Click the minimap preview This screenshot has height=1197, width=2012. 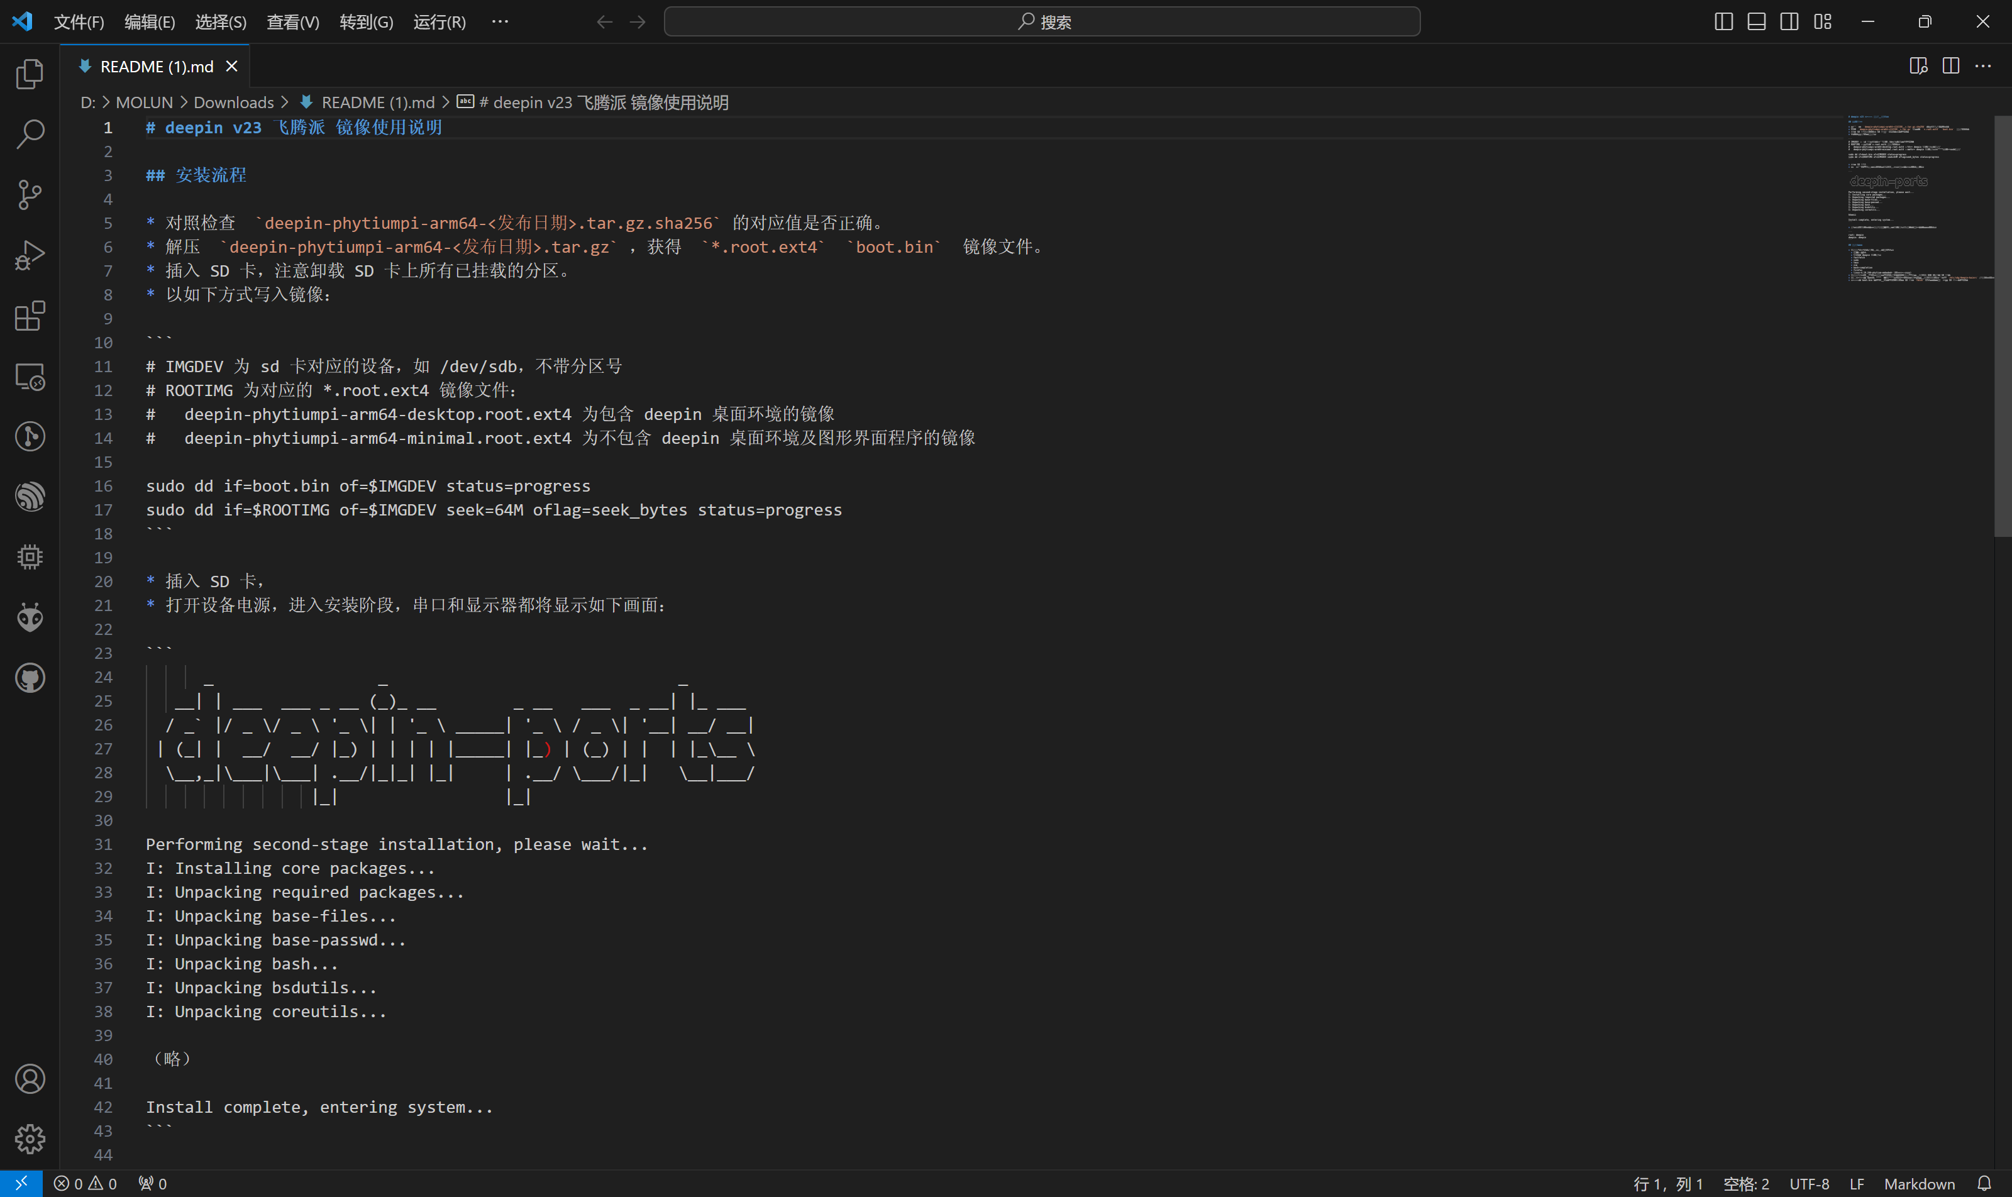click(x=1920, y=199)
